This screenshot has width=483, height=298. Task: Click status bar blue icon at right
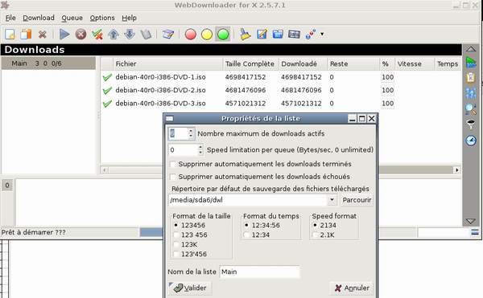click(475, 232)
